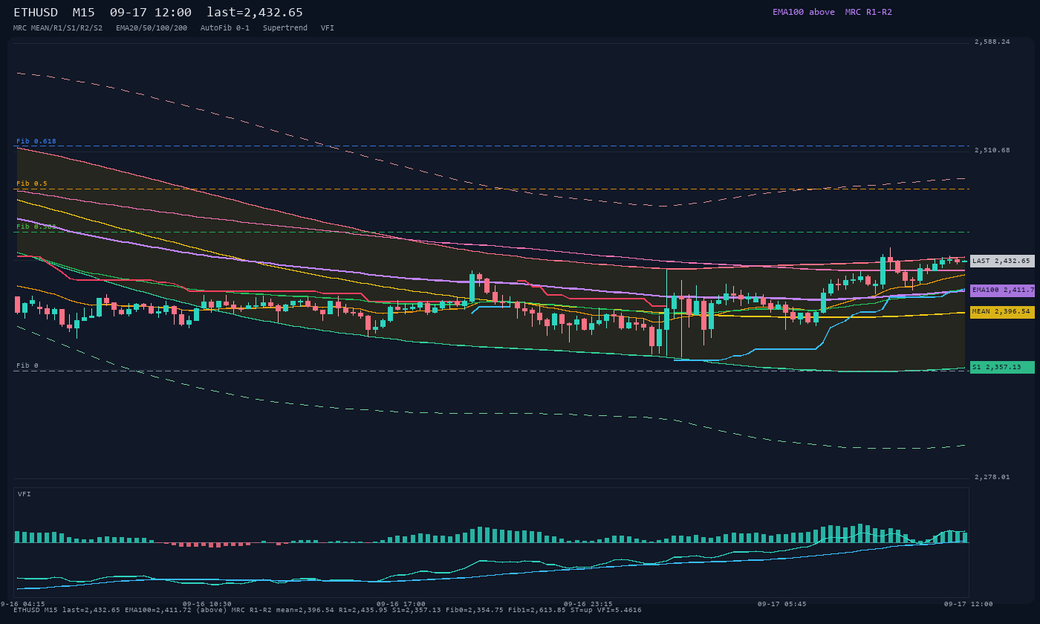This screenshot has width=1040, height=624.
Task: Click the EMA100 2,411.7 purple price tag
Action: point(1002,290)
